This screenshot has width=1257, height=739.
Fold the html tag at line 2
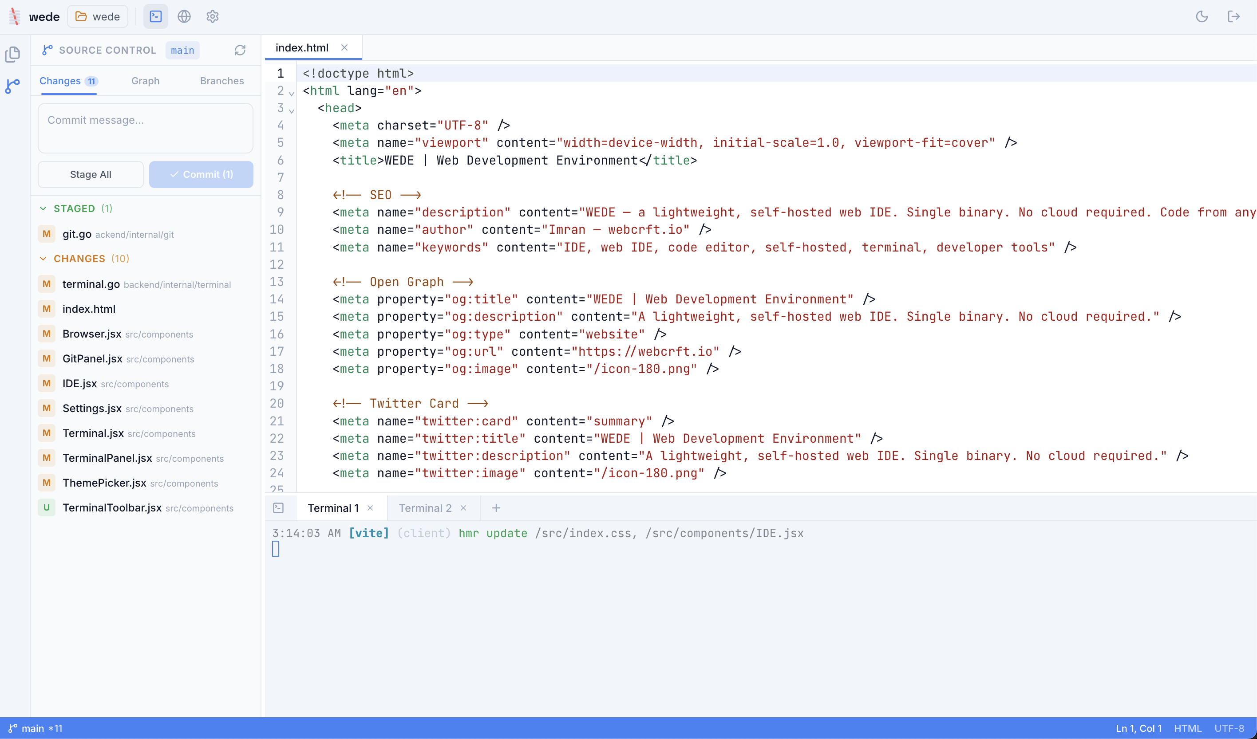(292, 93)
